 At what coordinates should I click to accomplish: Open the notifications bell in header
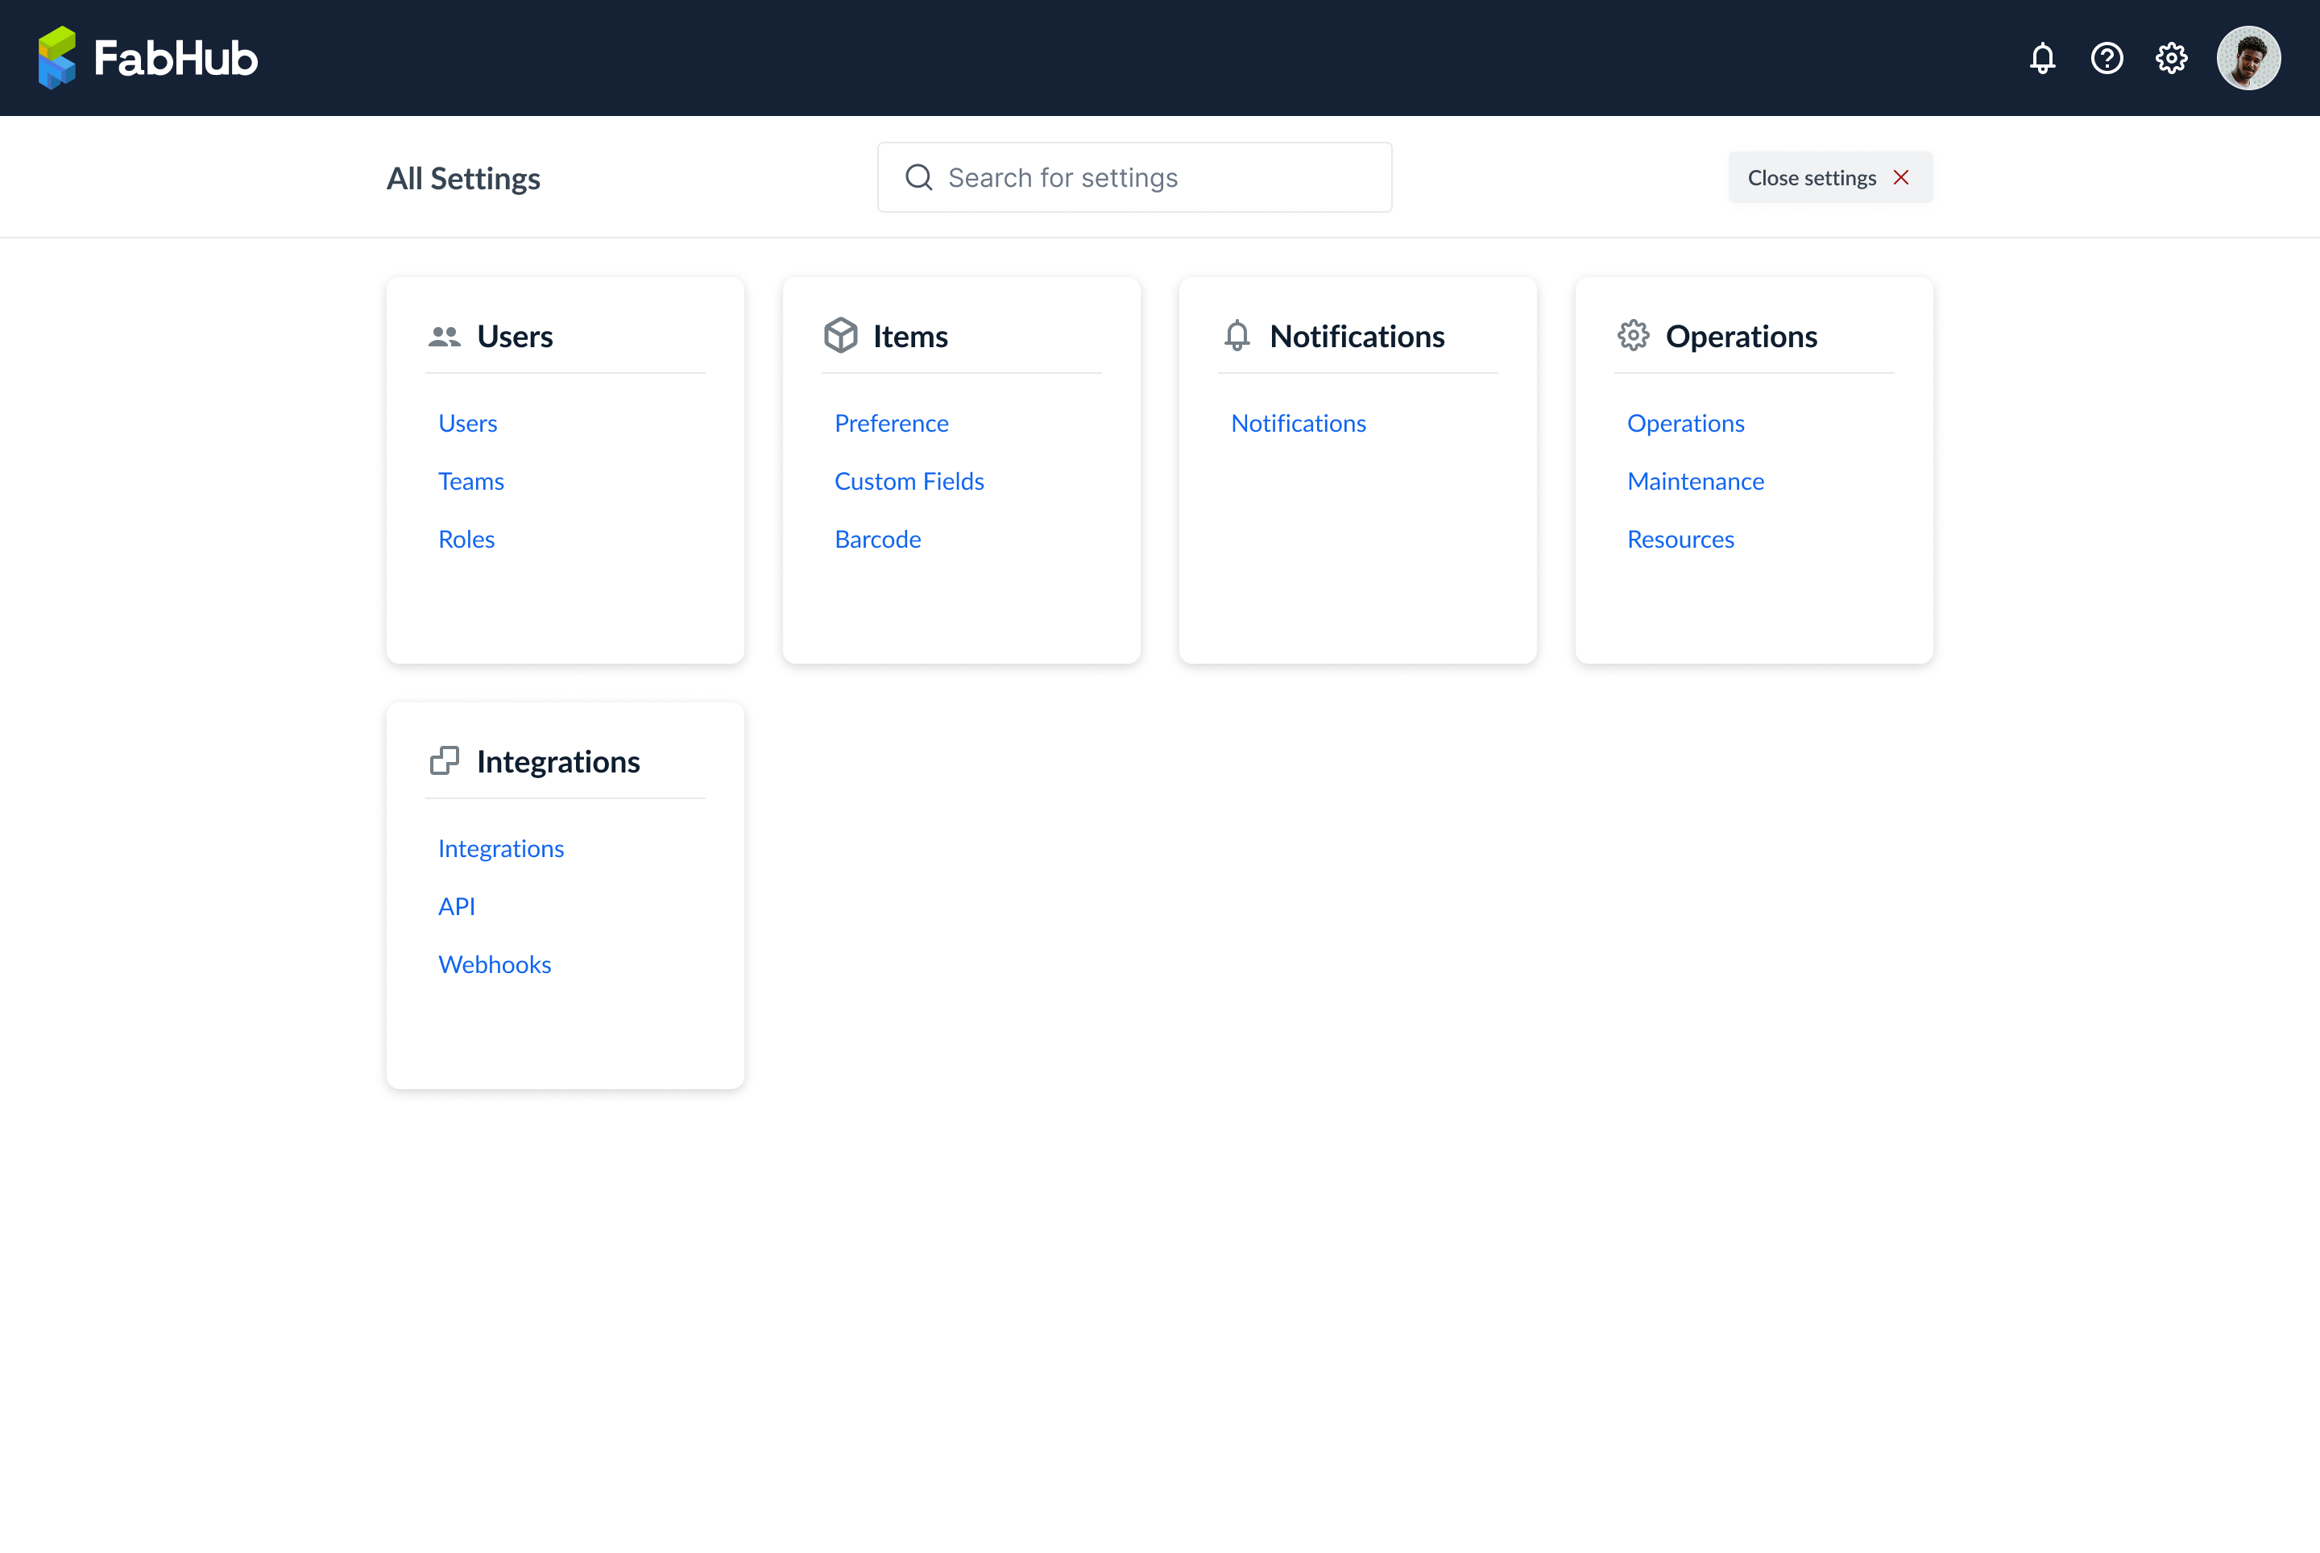click(x=2041, y=59)
